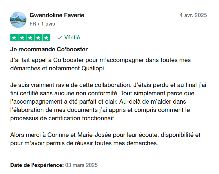
Task: Click the verified checkmark icon
Action: click(x=59, y=38)
